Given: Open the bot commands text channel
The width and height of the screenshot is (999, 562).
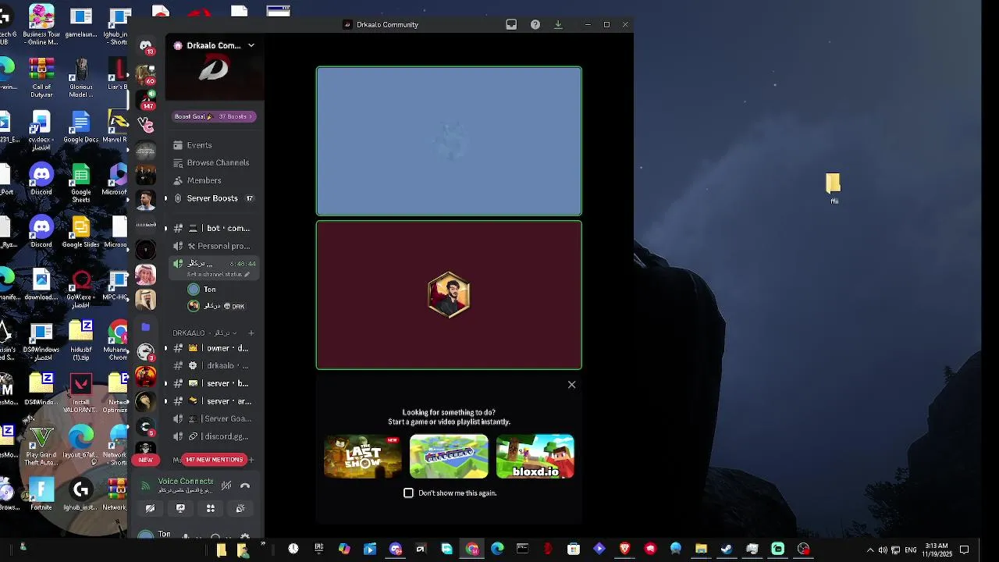Looking at the screenshot, I should (214, 228).
